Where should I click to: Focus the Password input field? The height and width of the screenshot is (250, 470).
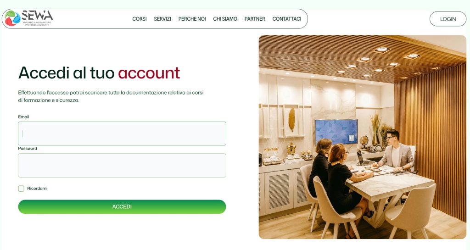pyautogui.click(x=122, y=165)
